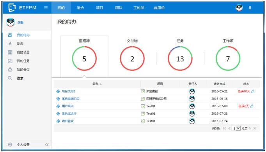Viewport: 266px width, 152px height.
Task: Click project icon beside 西班牙电话公司
Action: (x=143, y=99)
